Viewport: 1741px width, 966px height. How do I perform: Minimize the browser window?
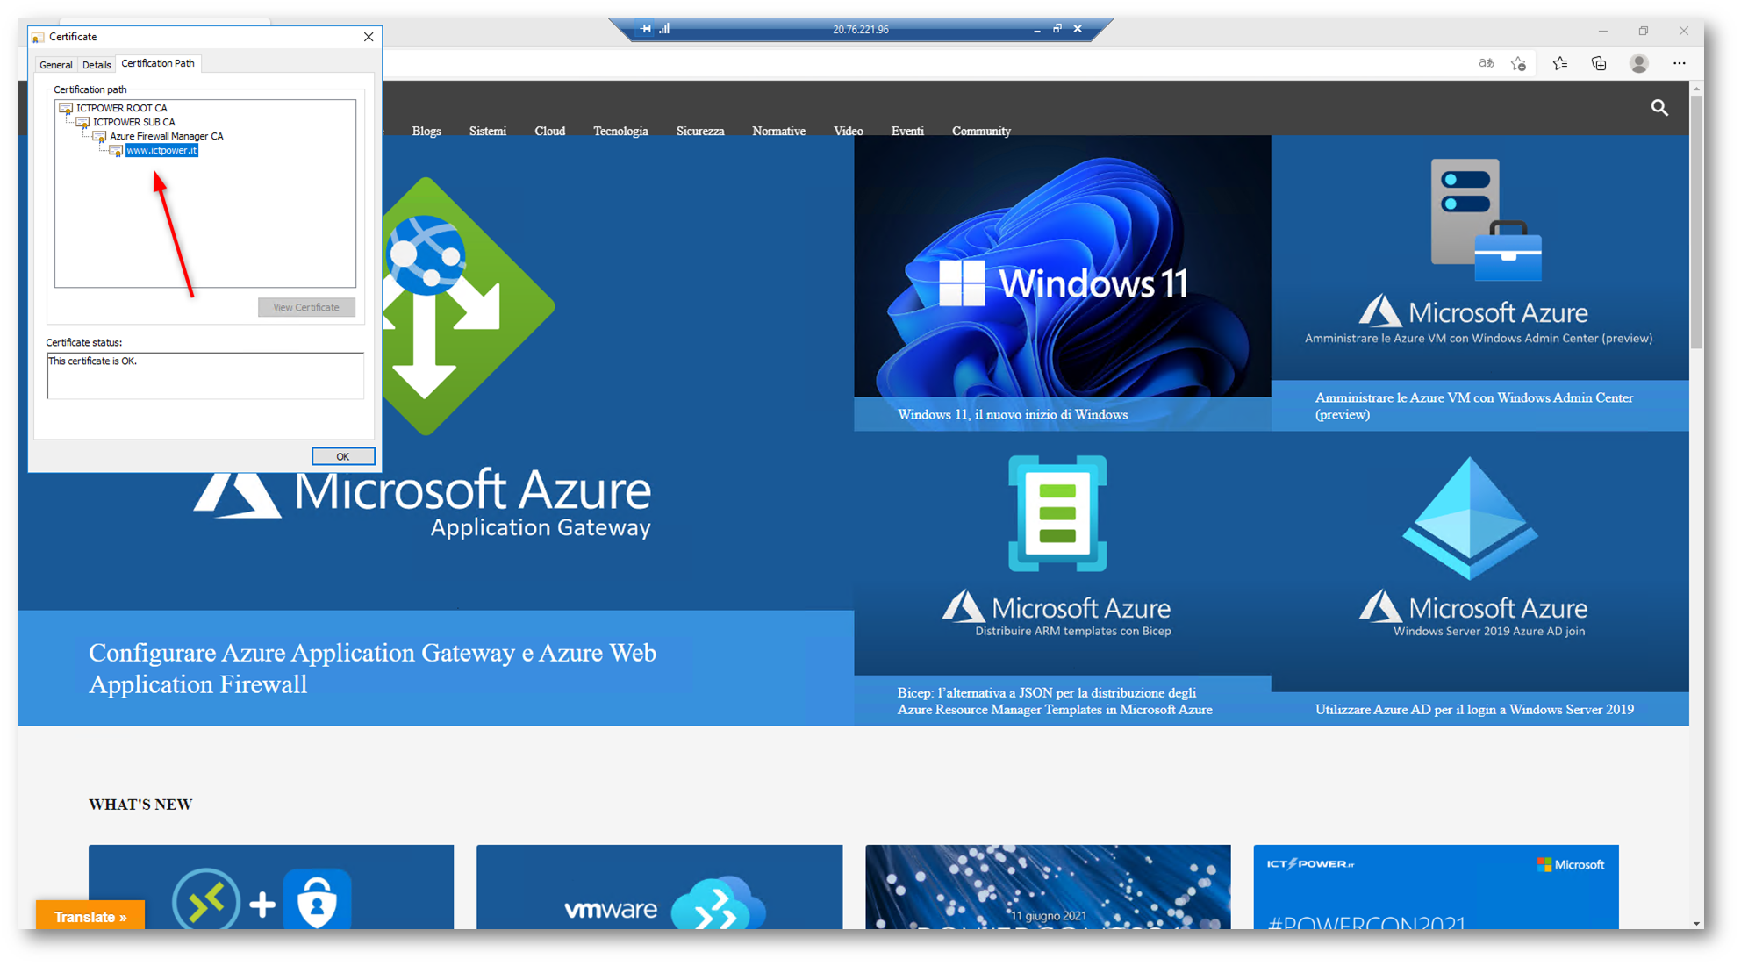[1602, 31]
